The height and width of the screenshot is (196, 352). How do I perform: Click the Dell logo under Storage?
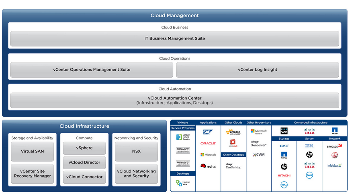point(284,185)
